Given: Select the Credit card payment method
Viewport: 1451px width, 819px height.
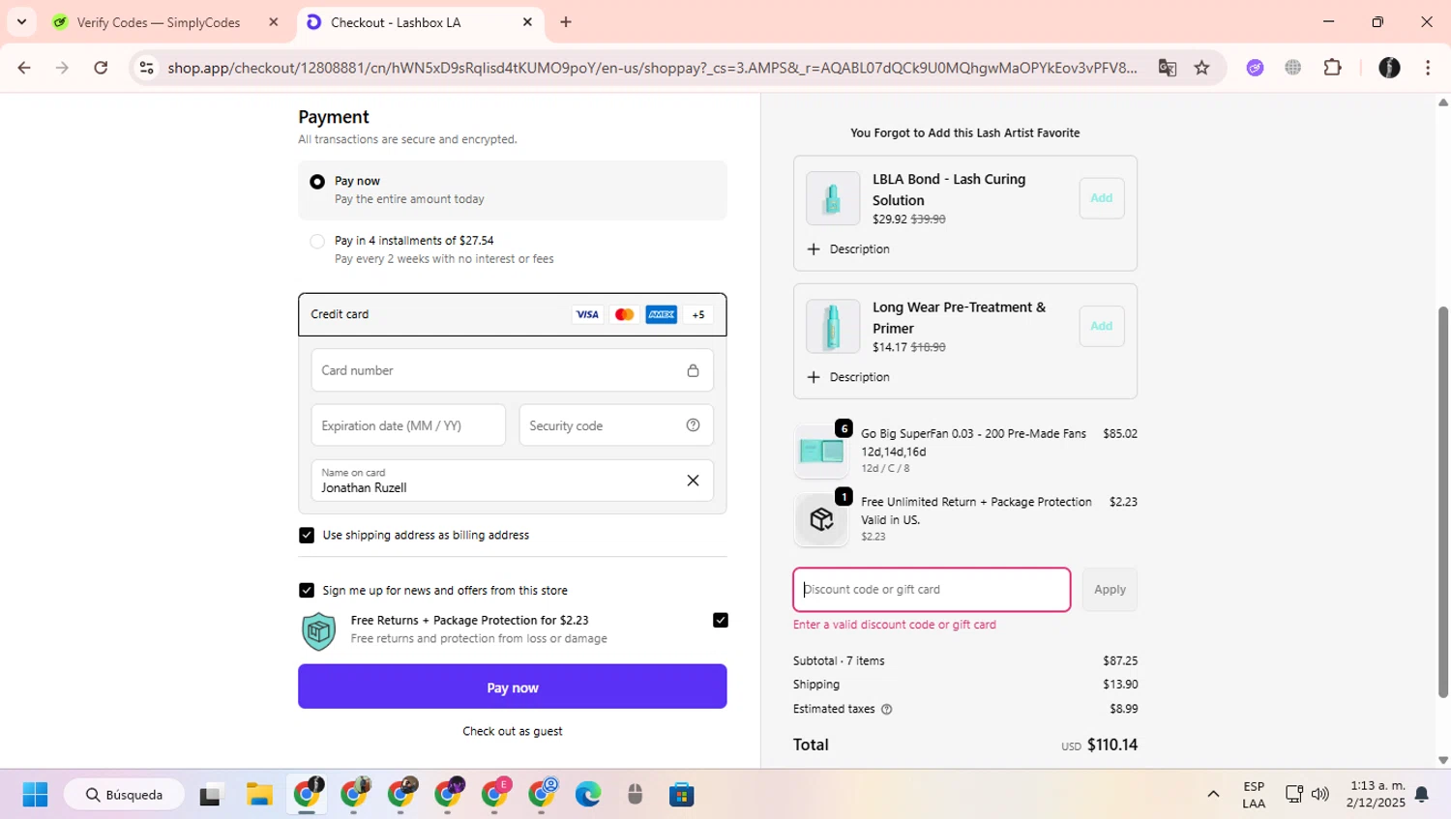Looking at the screenshot, I should click(513, 314).
